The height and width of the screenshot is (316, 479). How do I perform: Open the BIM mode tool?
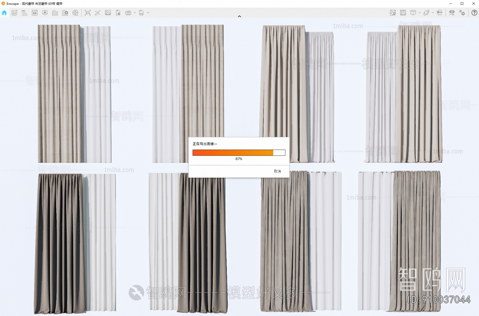(x=24, y=13)
